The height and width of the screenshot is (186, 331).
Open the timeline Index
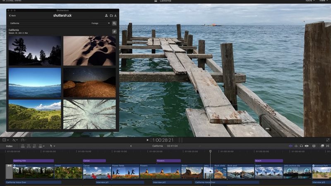point(9,146)
